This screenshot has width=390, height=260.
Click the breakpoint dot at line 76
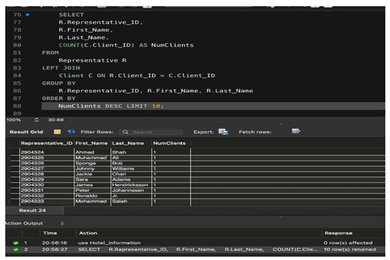[x=27, y=14]
